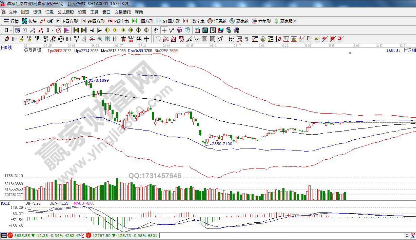The width and height of the screenshot is (416, 240).
Task: Select the crosshair cursor tool
Action: [x=164, y=30]
